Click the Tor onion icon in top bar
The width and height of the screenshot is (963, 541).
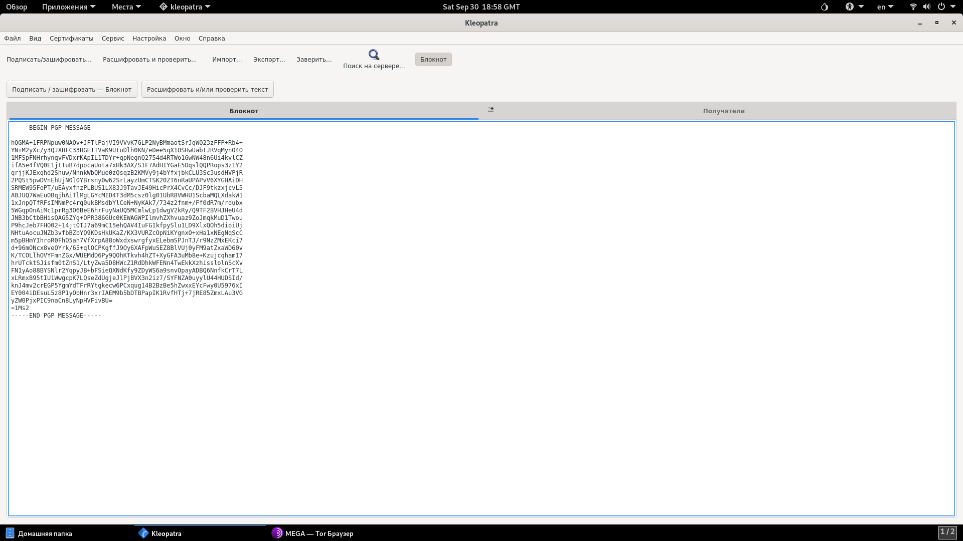point(824,7)
